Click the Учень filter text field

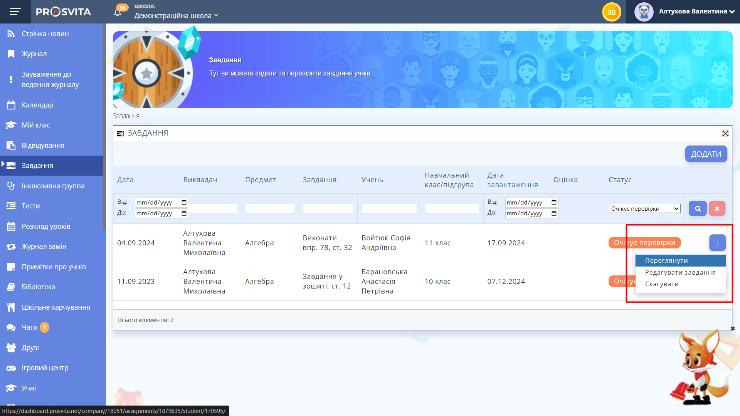(x=389, y=208)
